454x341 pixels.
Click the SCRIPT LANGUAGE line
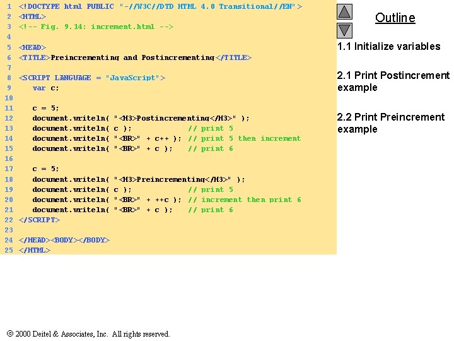click(92, 78)
